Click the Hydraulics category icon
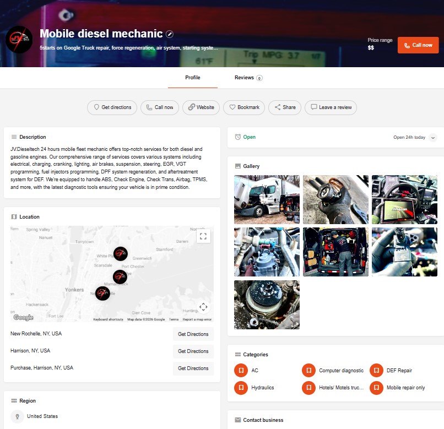The image size is (444, 429). pyautogui.click(x=241, y=388)
